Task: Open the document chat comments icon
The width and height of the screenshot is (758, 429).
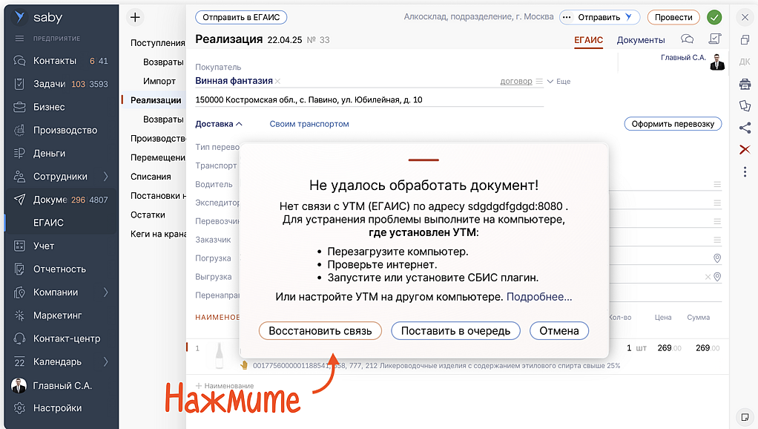Action: 688,39
